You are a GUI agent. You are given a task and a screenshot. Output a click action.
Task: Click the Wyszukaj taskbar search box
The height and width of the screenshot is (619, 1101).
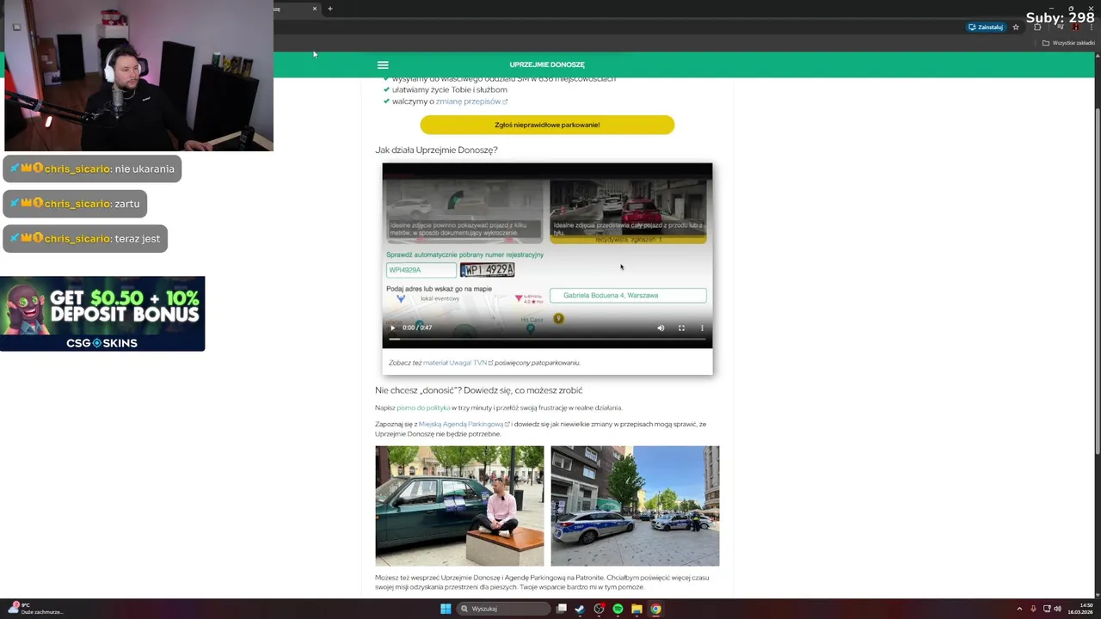(x=504, y=609)
